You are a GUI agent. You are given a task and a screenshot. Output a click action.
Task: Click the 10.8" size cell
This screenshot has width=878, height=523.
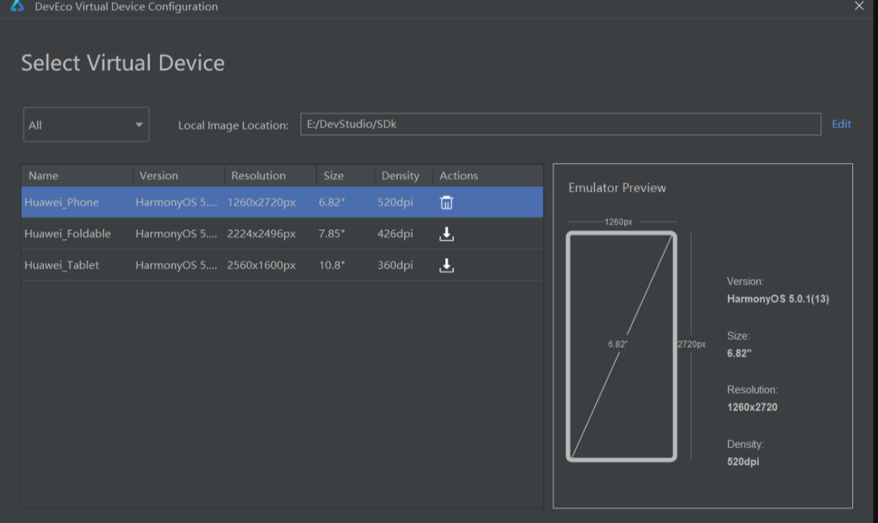click(331, 265)
